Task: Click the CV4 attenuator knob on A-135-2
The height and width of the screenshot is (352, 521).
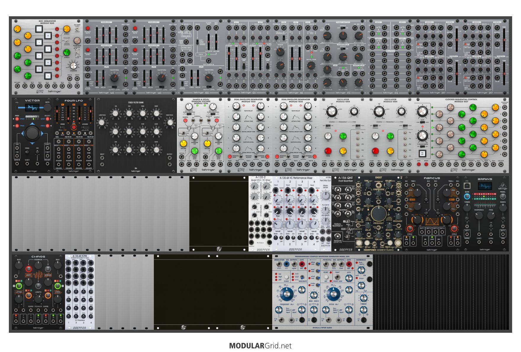Action: click(x=266, y=215)
